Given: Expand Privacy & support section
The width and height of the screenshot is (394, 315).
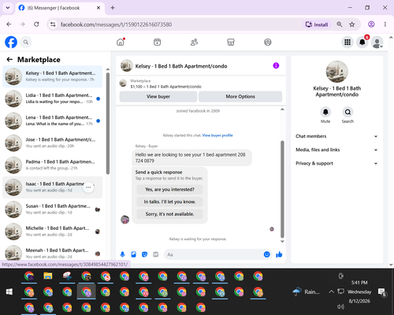Looking at the screenshot, I should pos(336,163).
